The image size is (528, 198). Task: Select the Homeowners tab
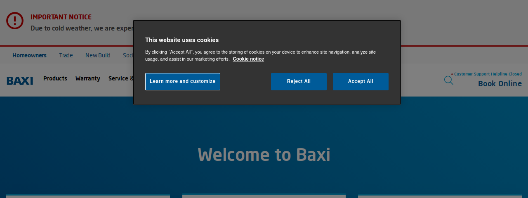pos(29,55)
